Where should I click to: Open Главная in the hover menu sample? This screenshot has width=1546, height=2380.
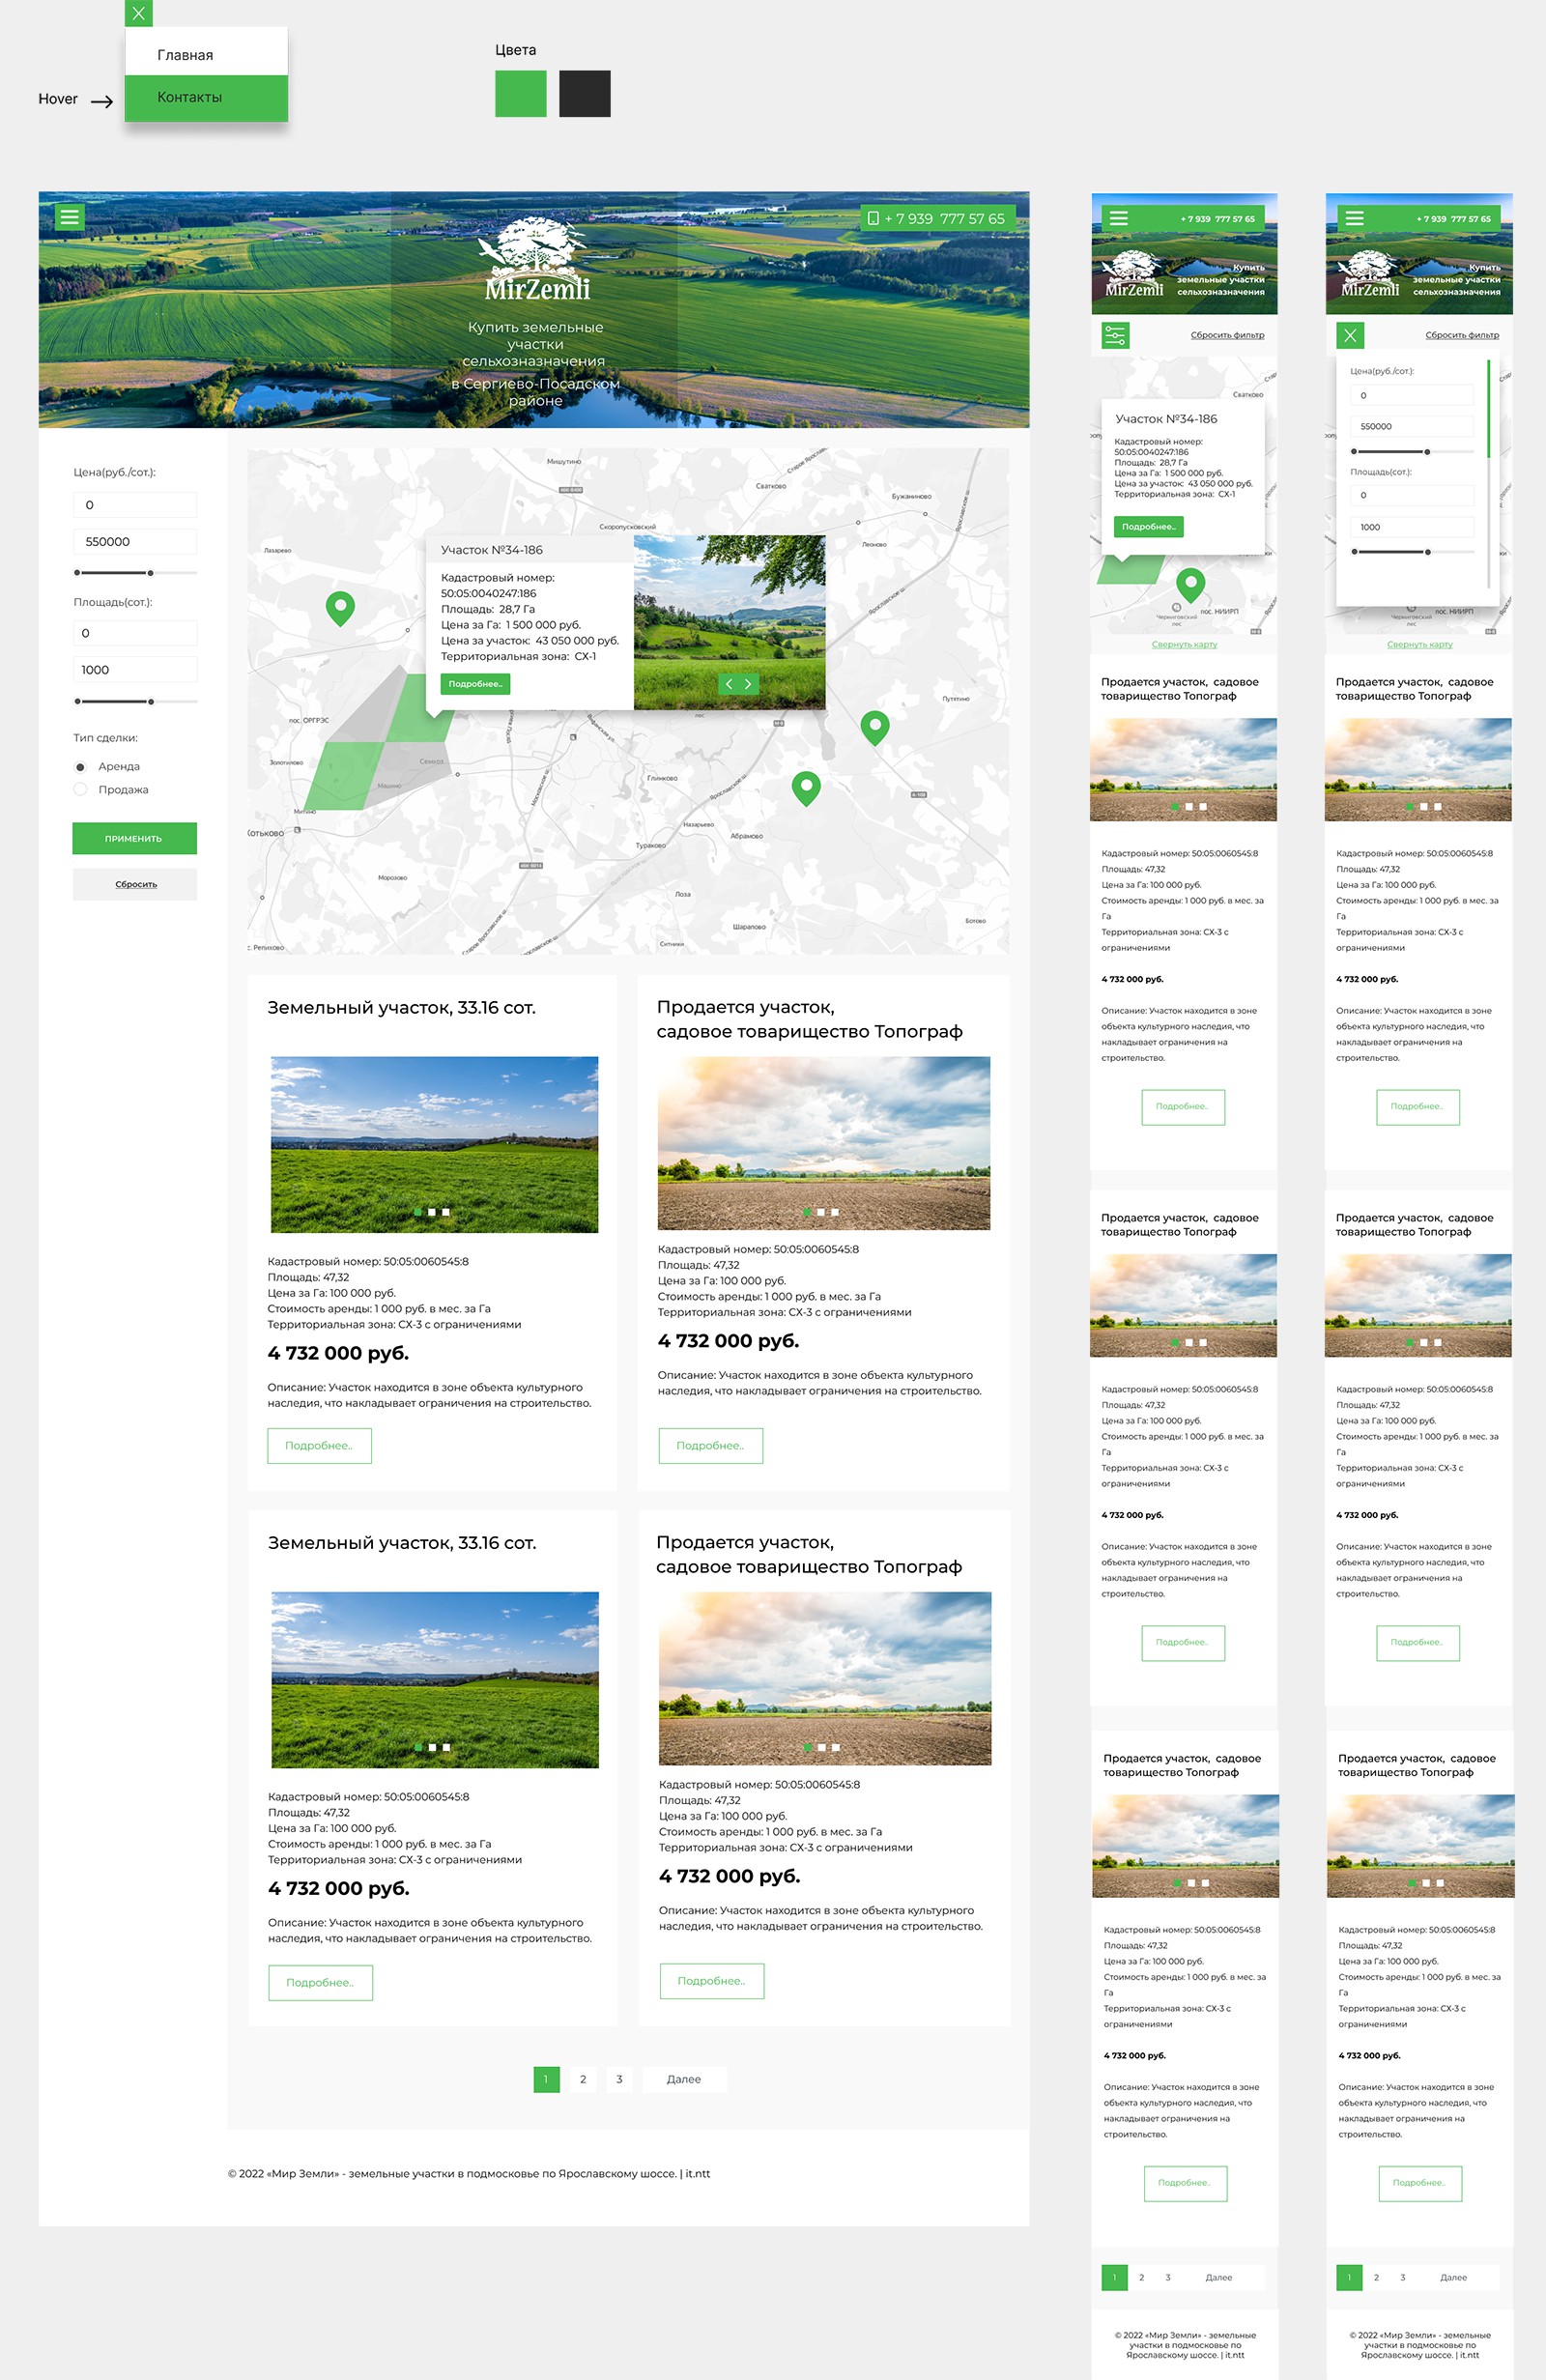[206, 54]
